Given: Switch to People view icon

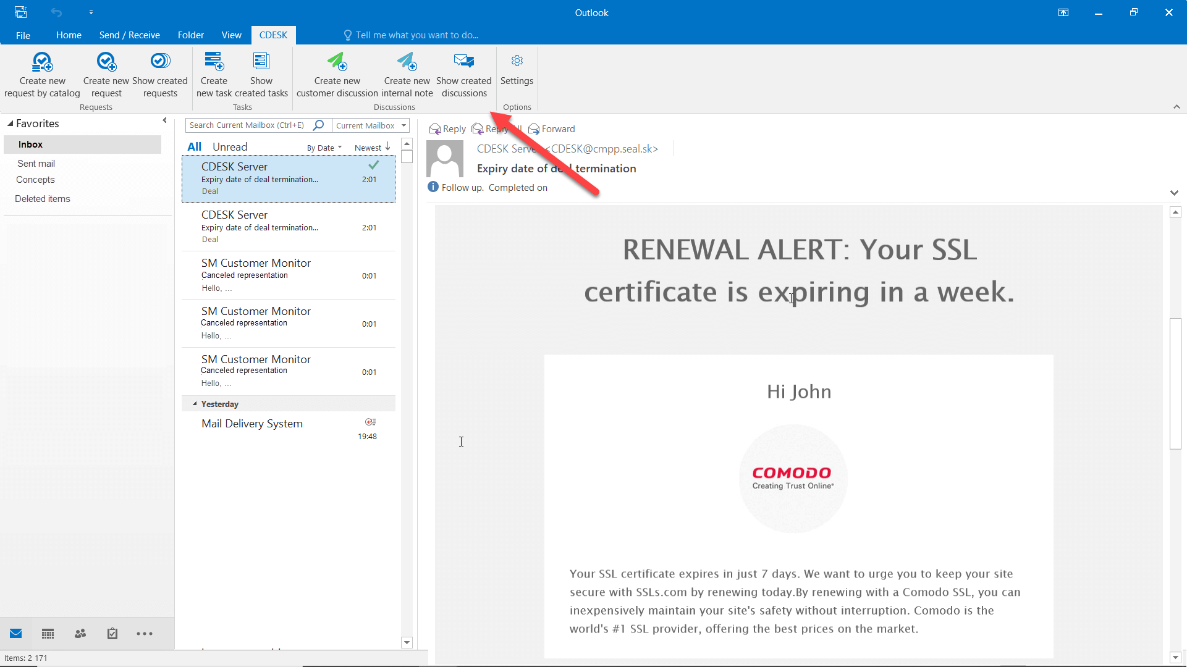Looking at the screenshot, I should pyautogui.click(x=80, y=634).
